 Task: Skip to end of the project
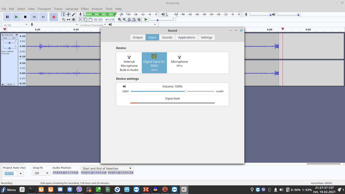click(43, 17)
